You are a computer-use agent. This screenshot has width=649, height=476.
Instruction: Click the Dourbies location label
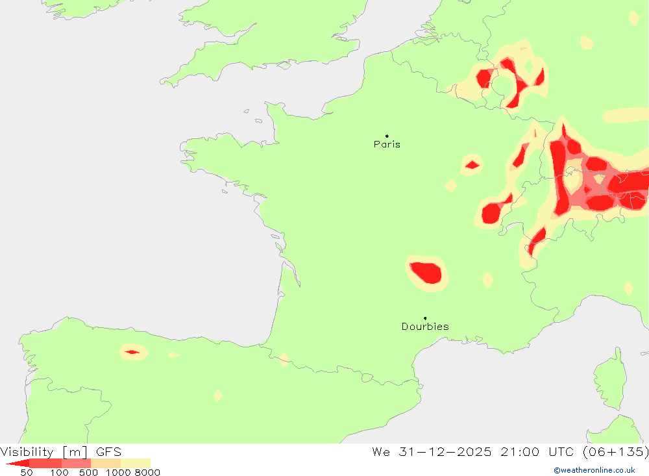[425, 327]
